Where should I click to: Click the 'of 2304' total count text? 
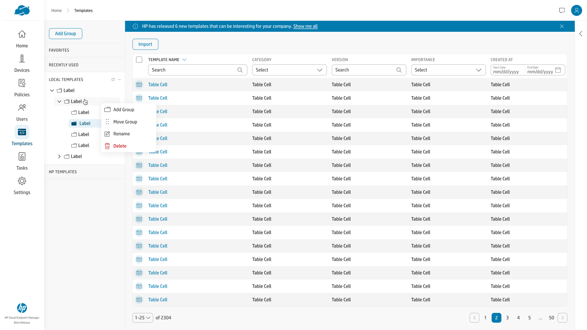(x=163, y=318)
